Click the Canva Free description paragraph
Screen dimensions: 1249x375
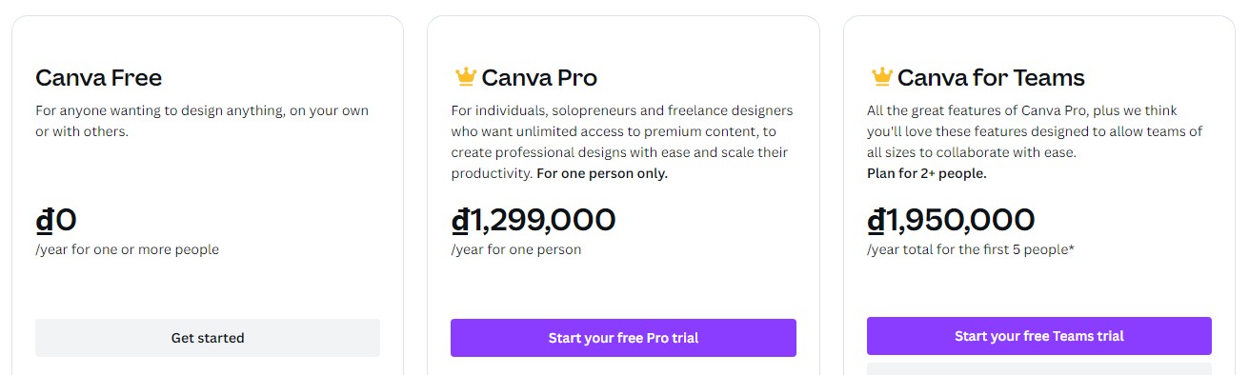(202, 121)
